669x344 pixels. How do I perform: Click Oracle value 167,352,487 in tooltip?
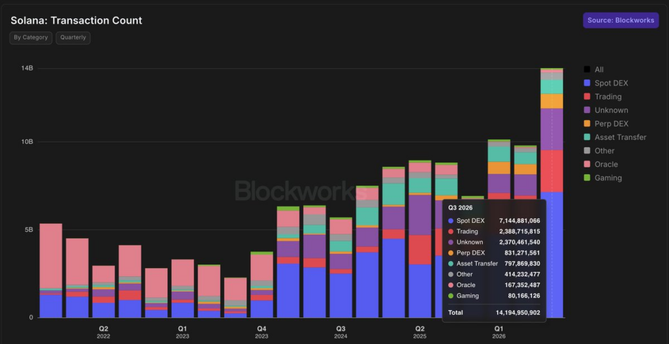pyautogui.click(x=523, y=285)
